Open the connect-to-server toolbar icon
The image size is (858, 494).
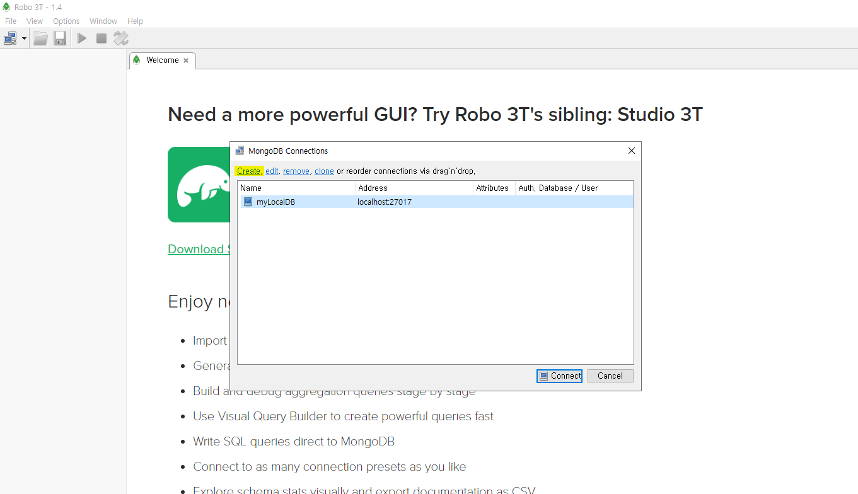click(x=10, y=38)
